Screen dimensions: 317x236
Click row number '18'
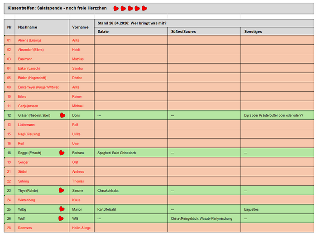click(9, 153)
